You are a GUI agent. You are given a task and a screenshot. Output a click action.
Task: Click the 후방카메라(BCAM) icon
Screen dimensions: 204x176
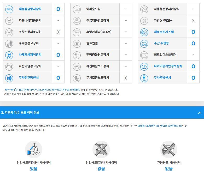coord(77,32)
